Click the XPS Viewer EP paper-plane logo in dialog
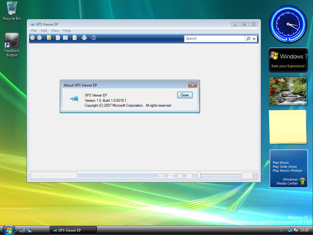Viewport: 313px width, 235px height. pos(74,98)
